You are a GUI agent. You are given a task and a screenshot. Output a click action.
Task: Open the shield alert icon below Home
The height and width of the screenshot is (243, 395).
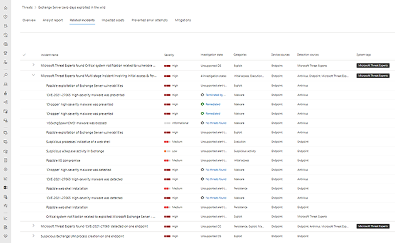5,17
